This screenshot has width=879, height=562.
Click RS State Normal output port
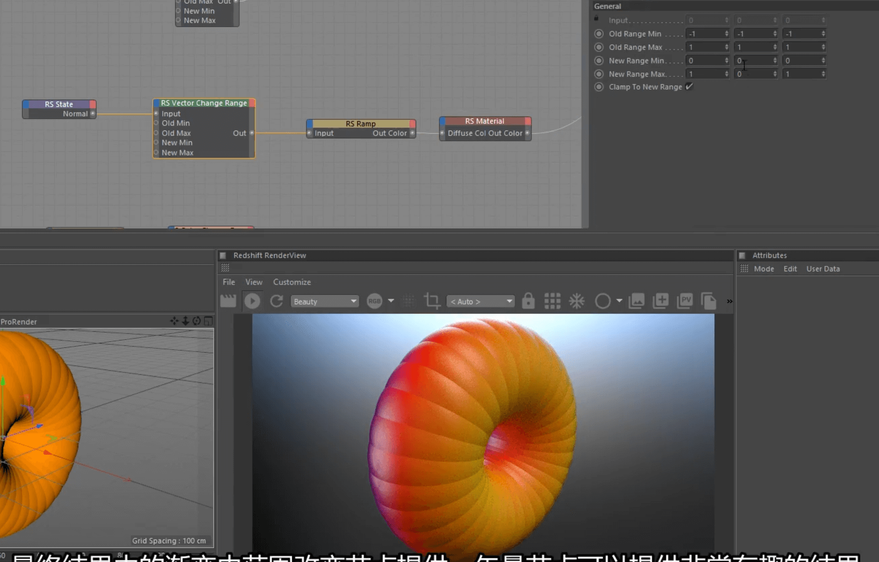[93, 114]
